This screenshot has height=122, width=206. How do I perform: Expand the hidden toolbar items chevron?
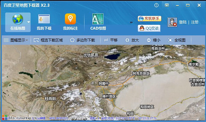pos(131,22)
